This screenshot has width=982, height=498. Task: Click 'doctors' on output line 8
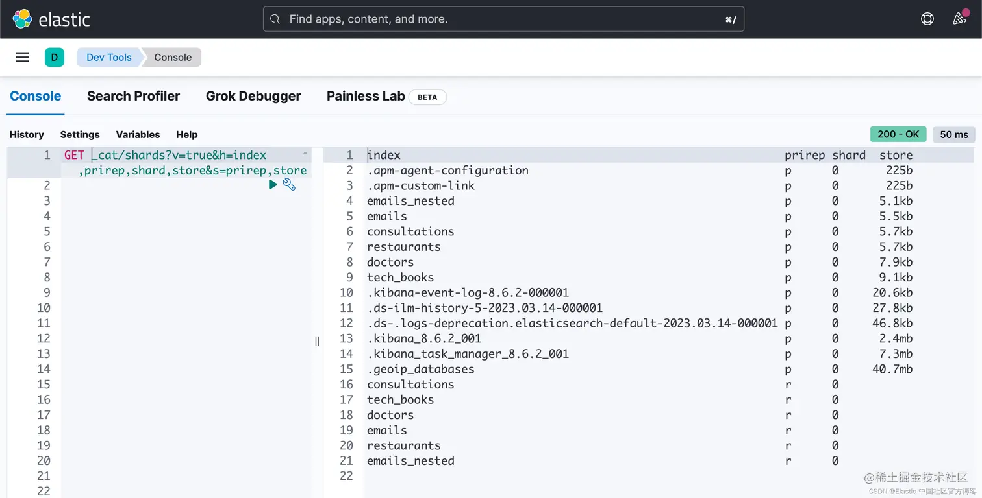390,262
